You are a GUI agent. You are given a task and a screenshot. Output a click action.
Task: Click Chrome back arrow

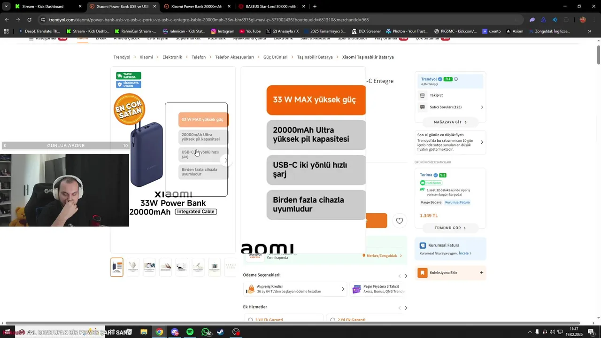7,20
